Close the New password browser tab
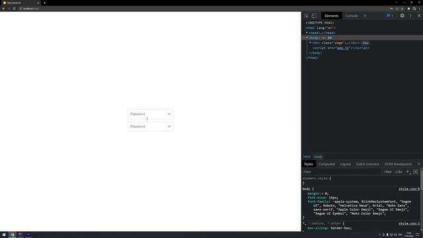423x238 pixels. [38, 3]
